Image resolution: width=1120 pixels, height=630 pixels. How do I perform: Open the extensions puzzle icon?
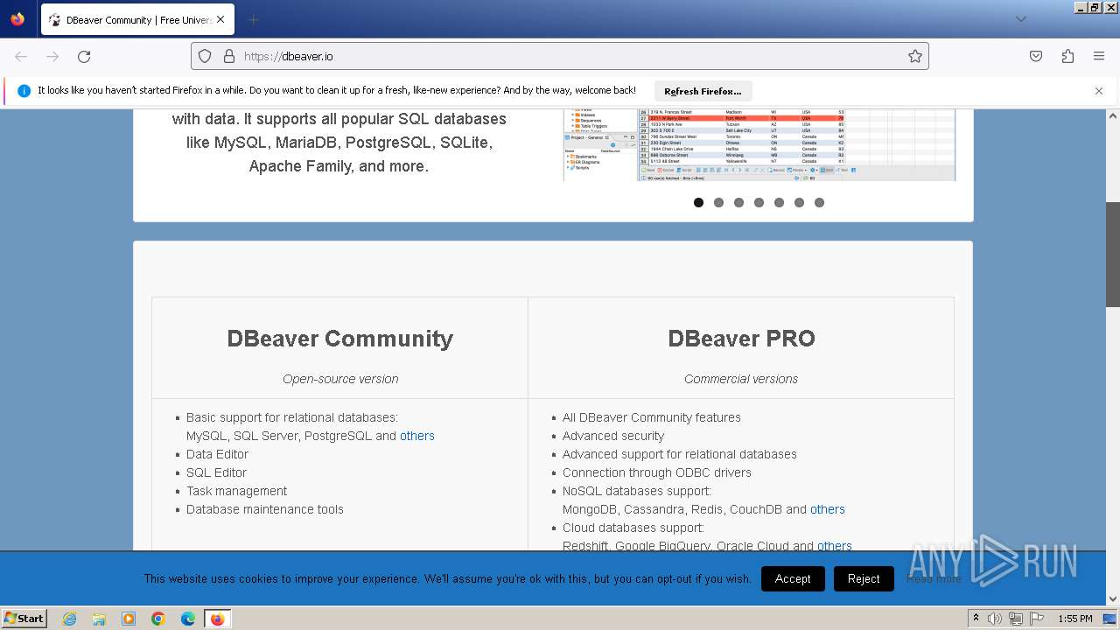1067,56
